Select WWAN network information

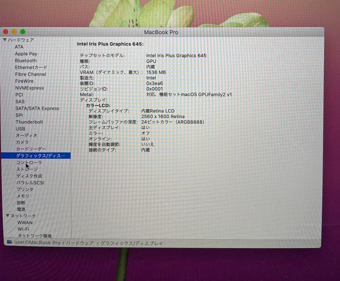tap(25, 223)
